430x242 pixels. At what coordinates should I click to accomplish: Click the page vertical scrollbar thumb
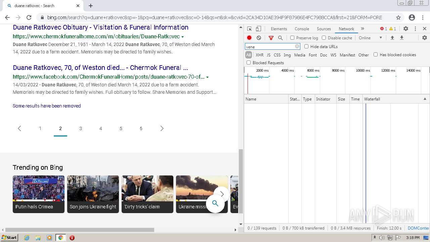point(241,182)
